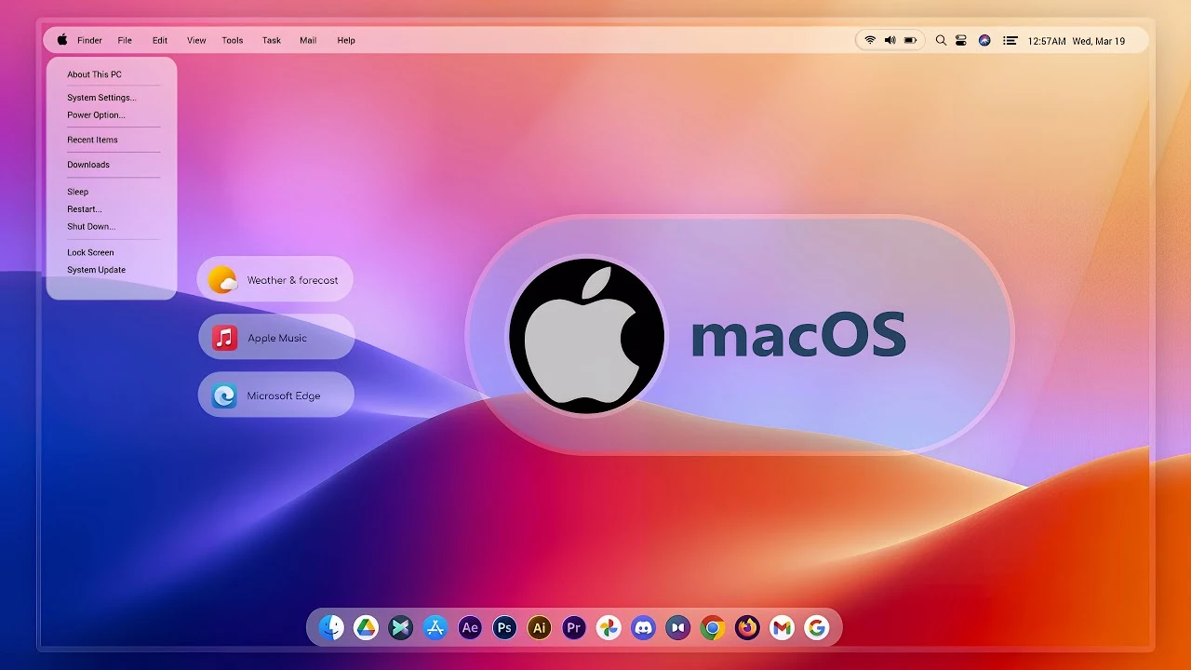
Task: Launch Adobe Illustrator from dock
Action: (x=539, y=628)
